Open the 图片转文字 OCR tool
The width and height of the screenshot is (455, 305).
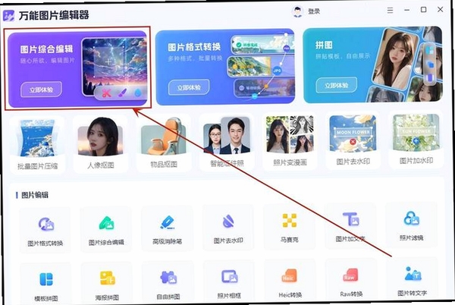(x=413, y=279)
